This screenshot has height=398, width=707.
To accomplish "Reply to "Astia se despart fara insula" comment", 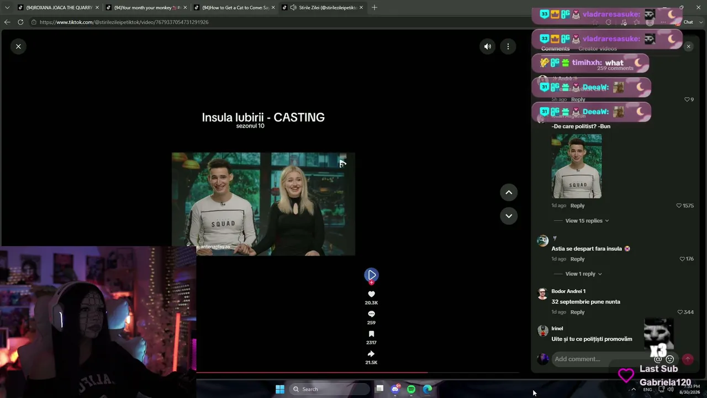I will click(577, 259).
